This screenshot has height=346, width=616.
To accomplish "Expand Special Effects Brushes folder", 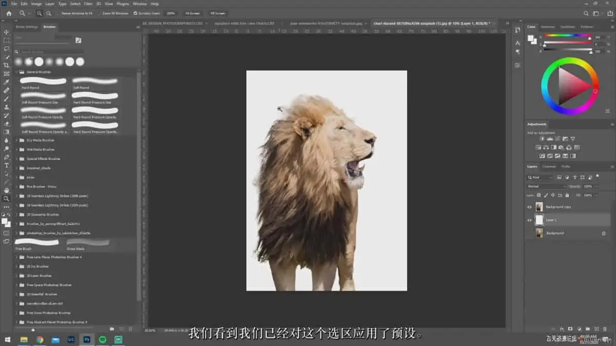I will tap(16, 158).
